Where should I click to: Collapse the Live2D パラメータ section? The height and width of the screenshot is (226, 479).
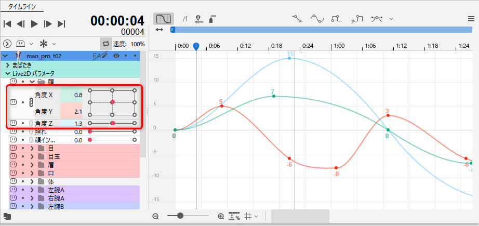pos(8,73)
